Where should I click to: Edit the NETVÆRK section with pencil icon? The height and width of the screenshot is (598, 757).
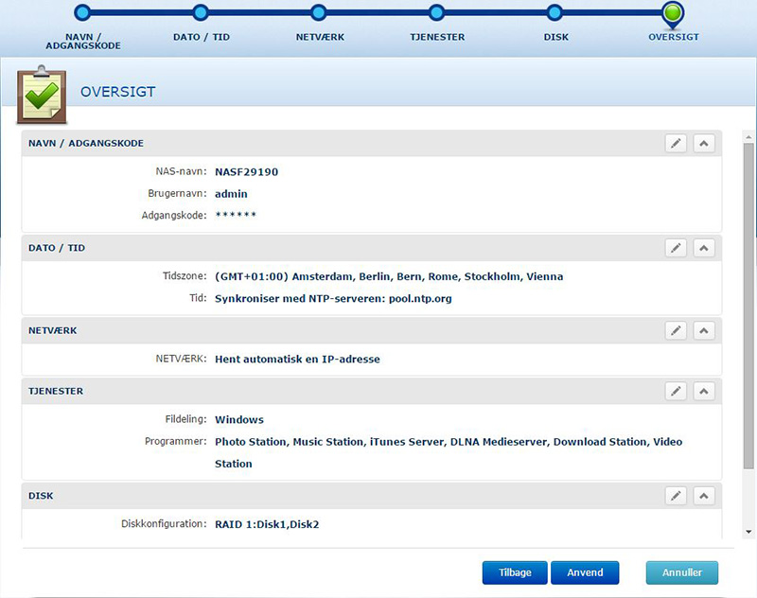pyautogui.click(x=676, y=330)
